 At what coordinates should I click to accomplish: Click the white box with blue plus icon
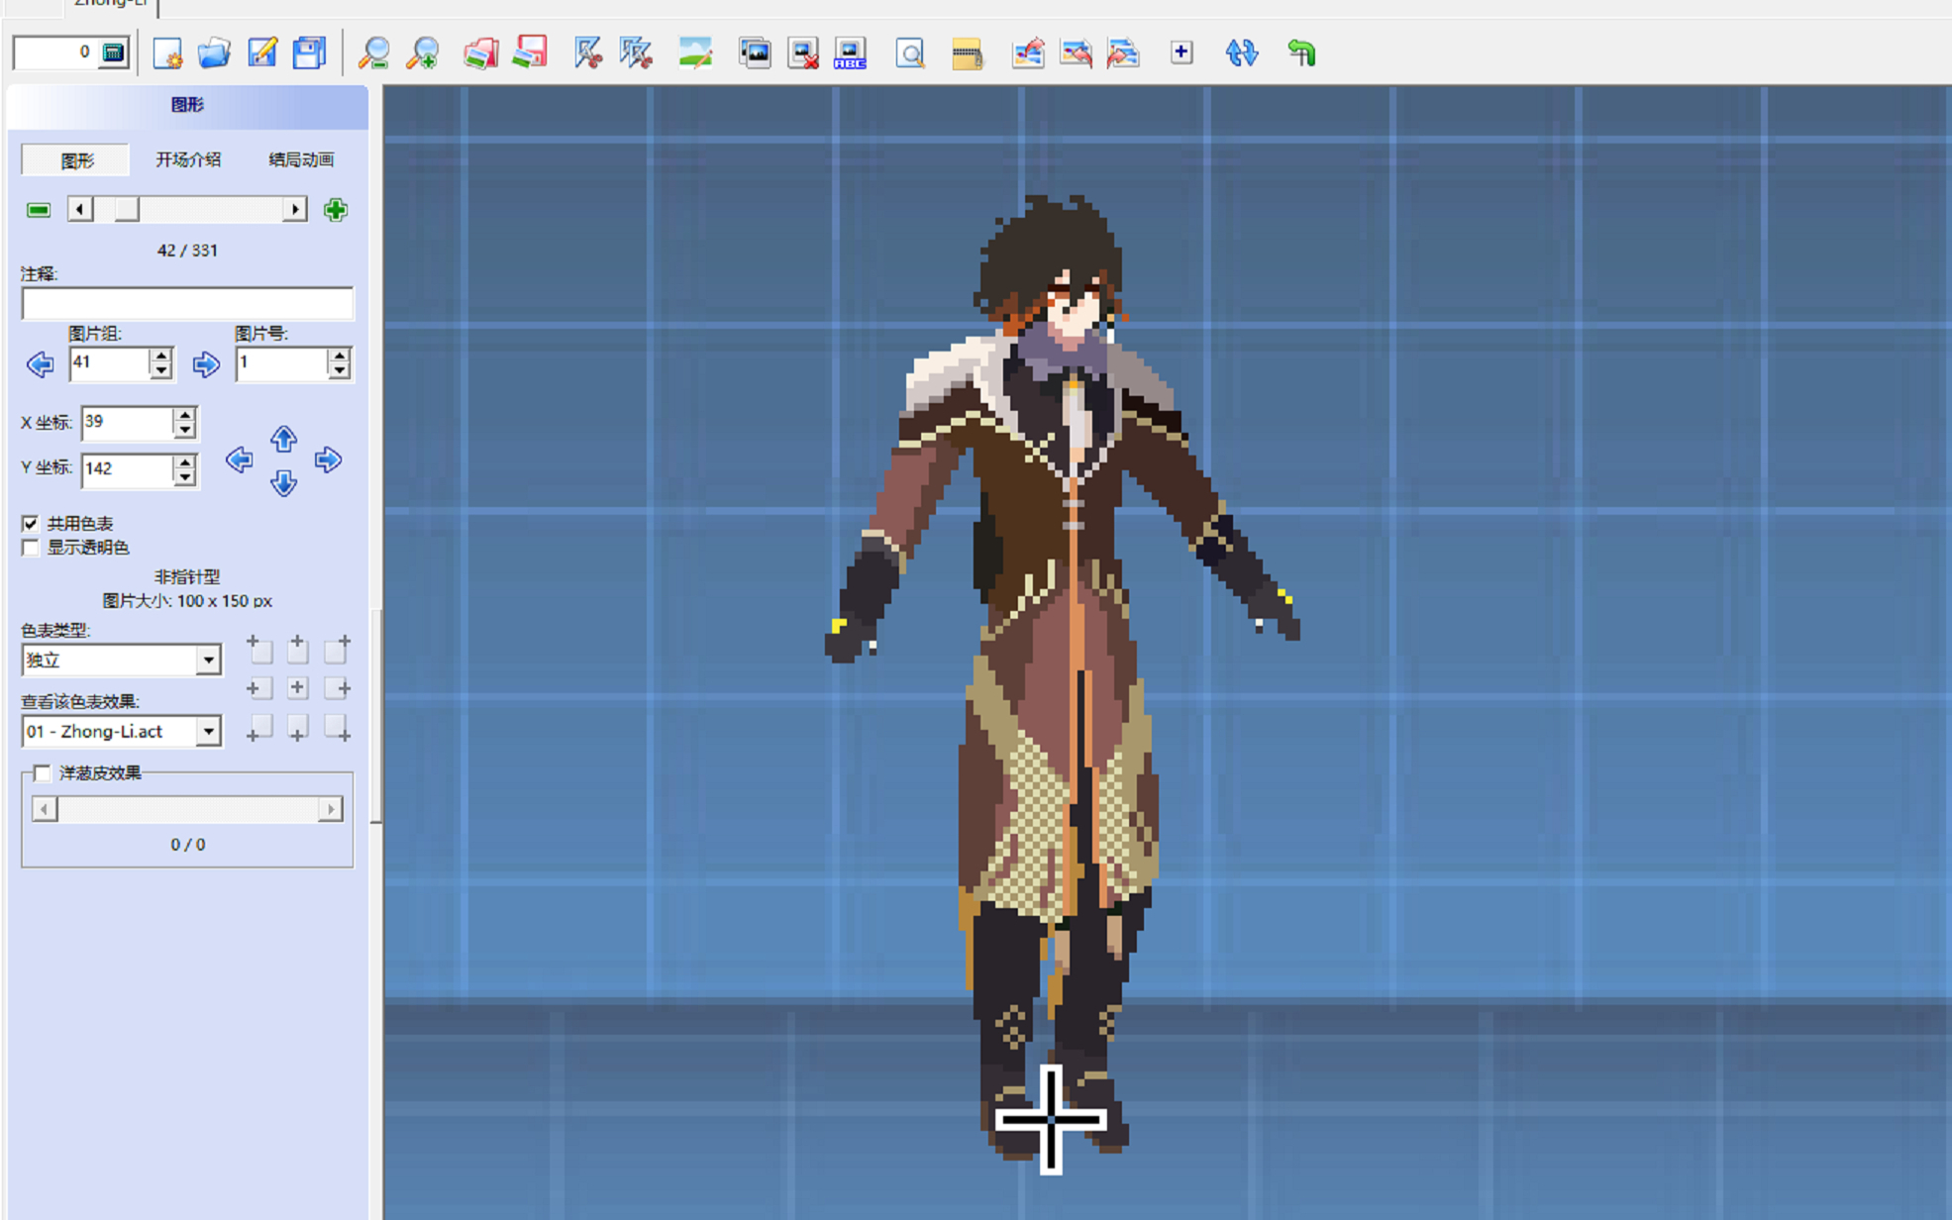(1181, 52)
